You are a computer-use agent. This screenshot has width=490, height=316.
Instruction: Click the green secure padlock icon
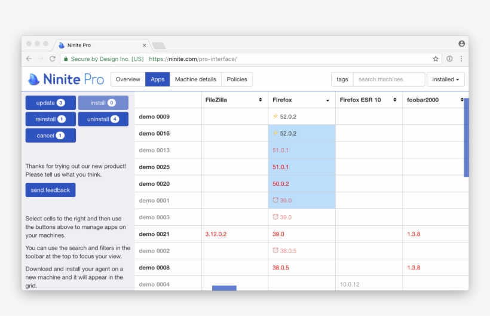[66, 59]
